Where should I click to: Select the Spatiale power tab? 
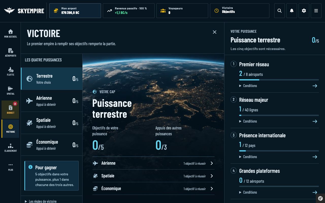[52, 123]
